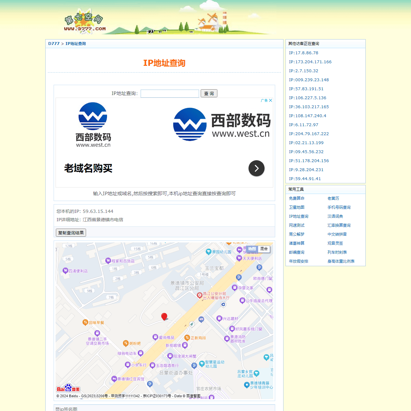This screenshot has width=411, height=411.
Task: Click the D777 breadcrumb link
Action: 54,44
